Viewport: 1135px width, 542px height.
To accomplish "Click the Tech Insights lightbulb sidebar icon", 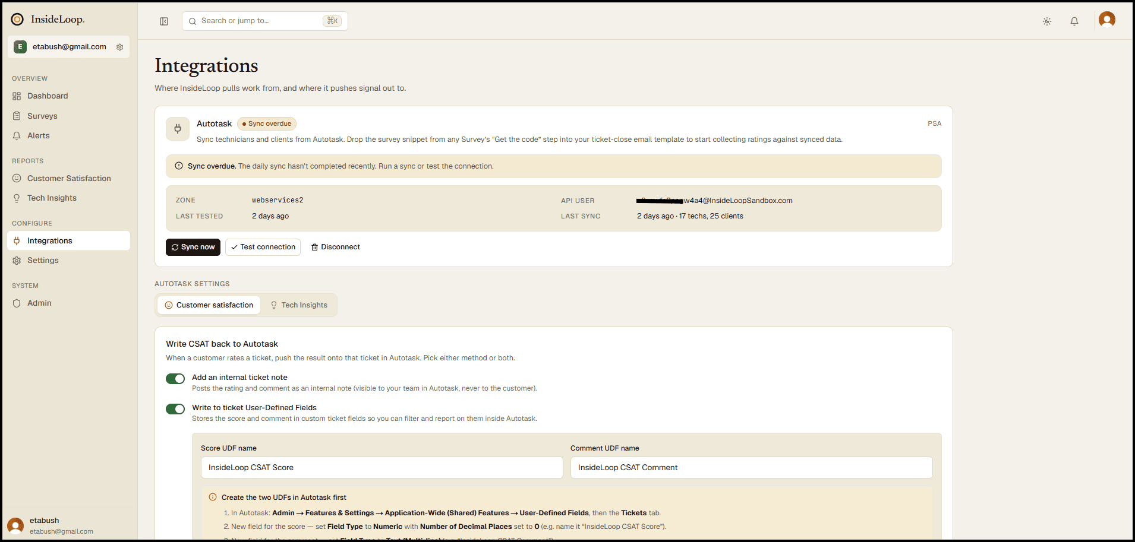I will [17, 198].
